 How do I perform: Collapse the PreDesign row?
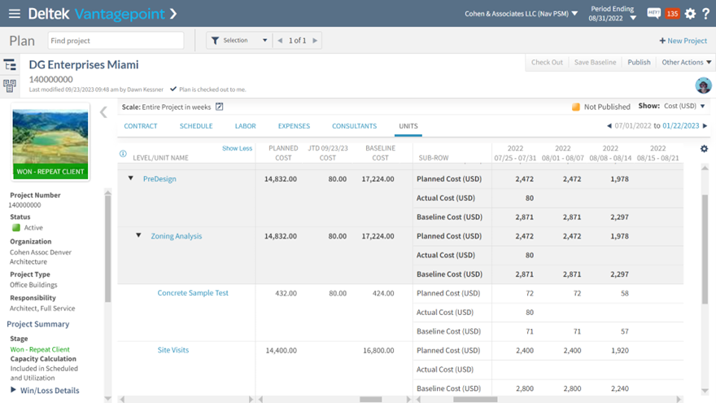(x=130, y=178)
